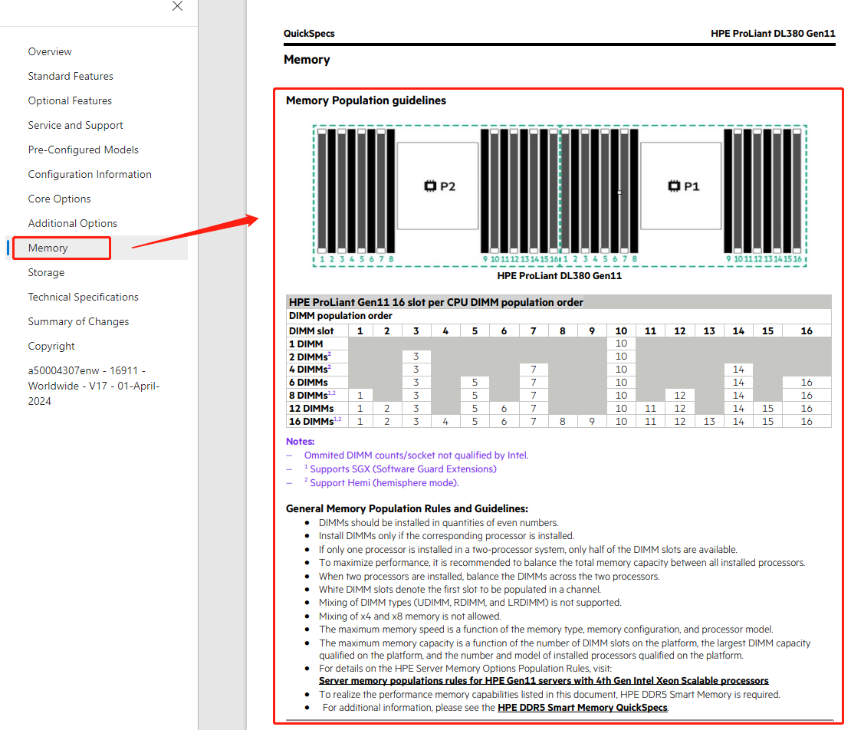Click slot 12 cell in 8 DIMMs row

coord(679,396)
